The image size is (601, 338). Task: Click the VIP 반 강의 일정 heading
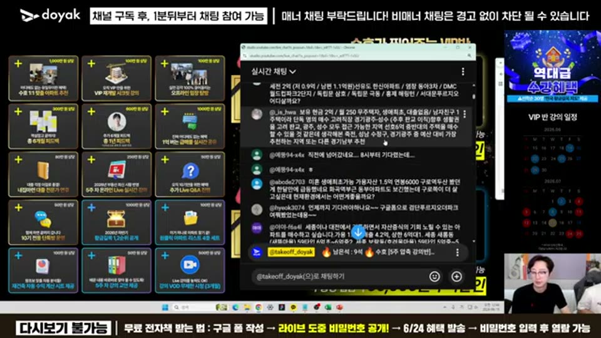552,117
